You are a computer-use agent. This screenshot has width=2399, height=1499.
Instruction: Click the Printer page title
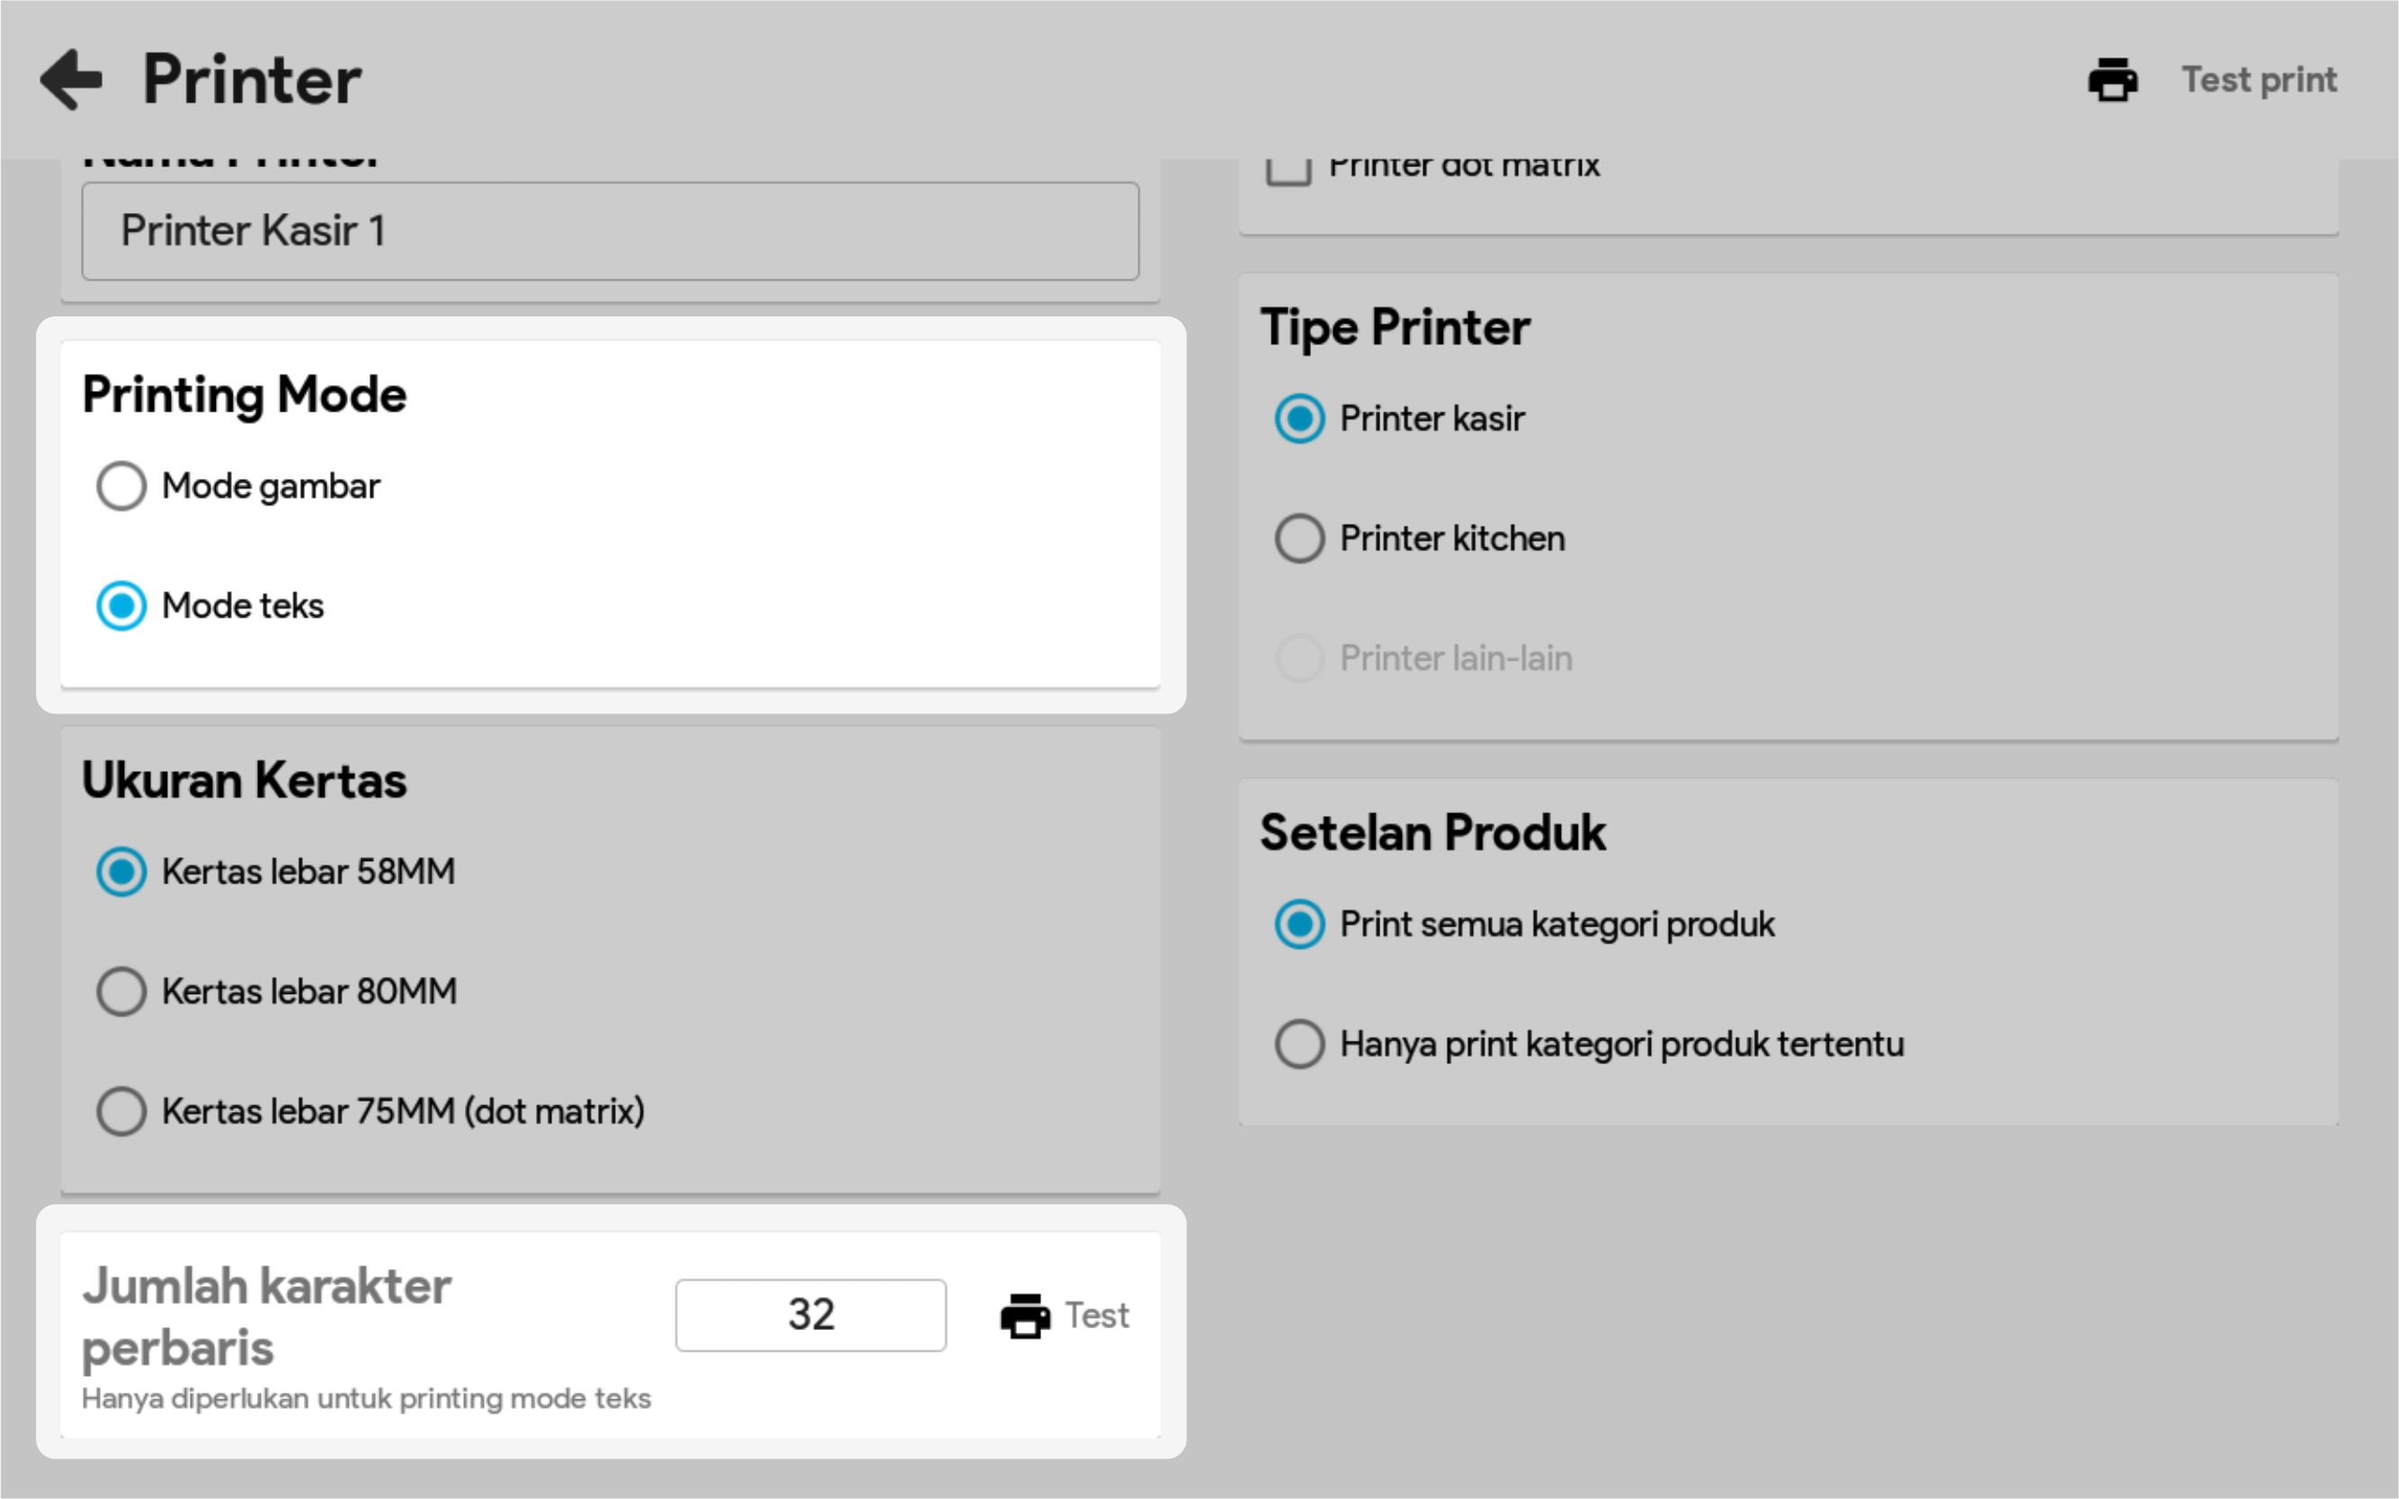click(252, 79)
